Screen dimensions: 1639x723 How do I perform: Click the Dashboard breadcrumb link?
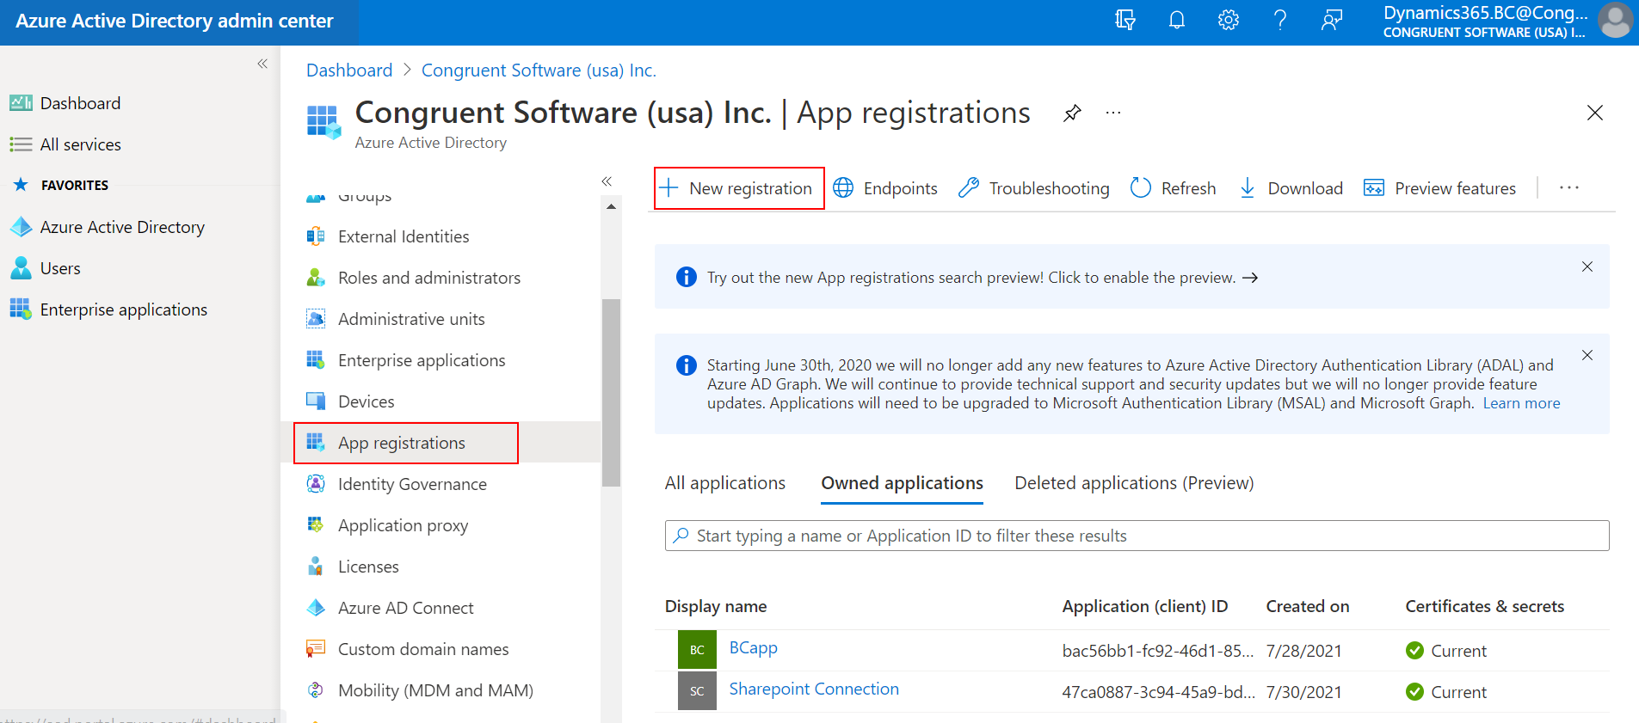tap(349, 70)
